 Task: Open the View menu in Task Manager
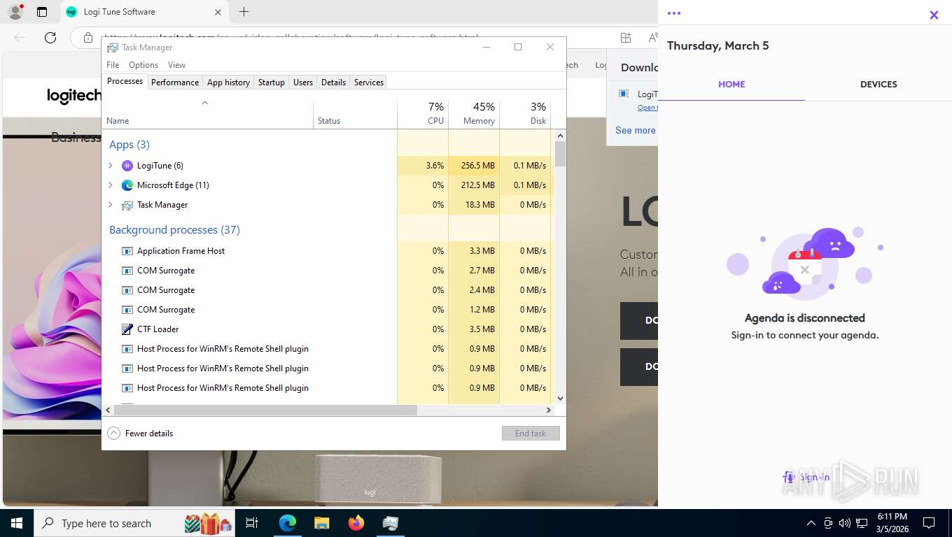(x=176, y=65)
